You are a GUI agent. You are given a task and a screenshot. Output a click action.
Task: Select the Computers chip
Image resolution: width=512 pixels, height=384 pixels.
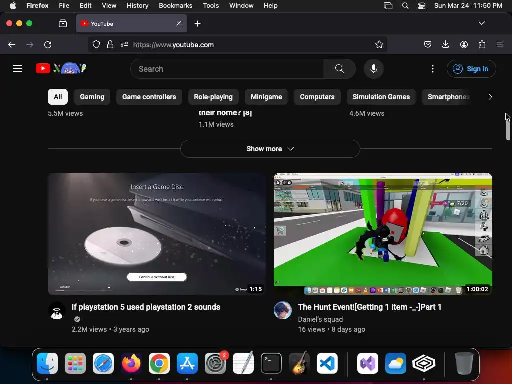[x=317, y=97]
